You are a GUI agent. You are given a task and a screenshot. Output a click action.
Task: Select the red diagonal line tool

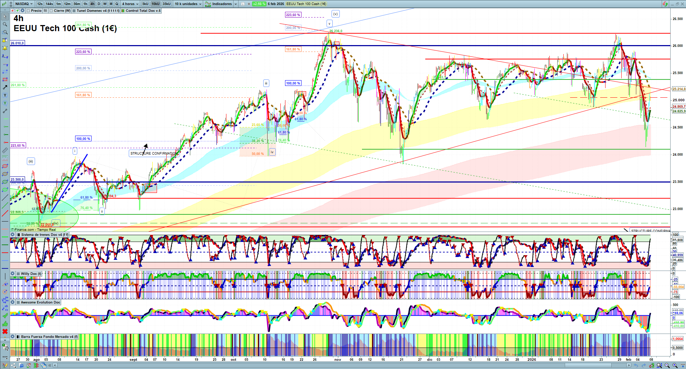tap(5, 213)
